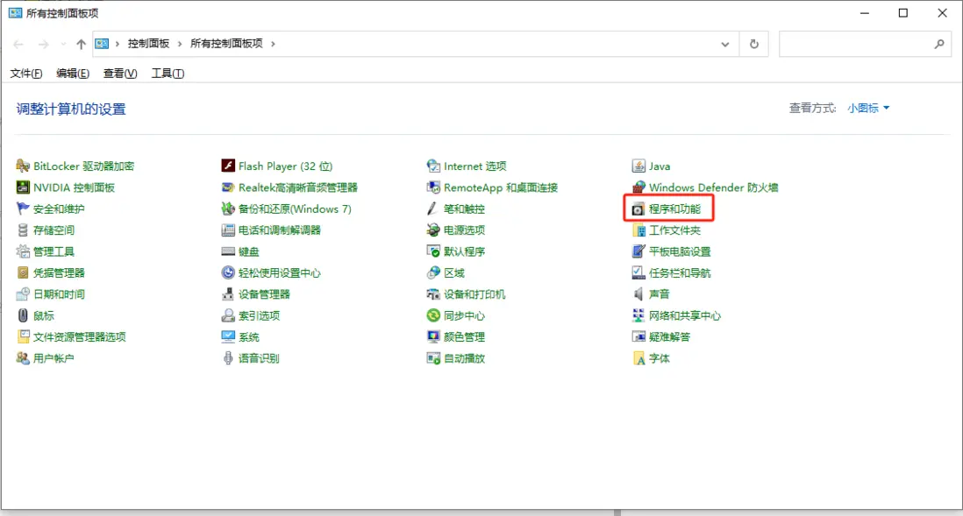The image size is (963, 516).
Task: Open the 系统 link
Action: (x=249, y=336)
